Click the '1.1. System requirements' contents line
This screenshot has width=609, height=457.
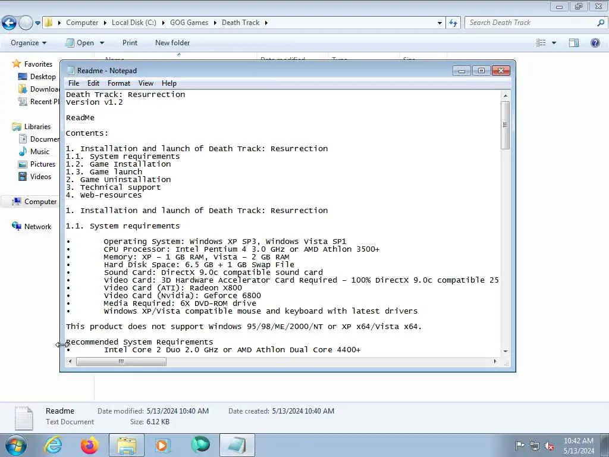123,156
